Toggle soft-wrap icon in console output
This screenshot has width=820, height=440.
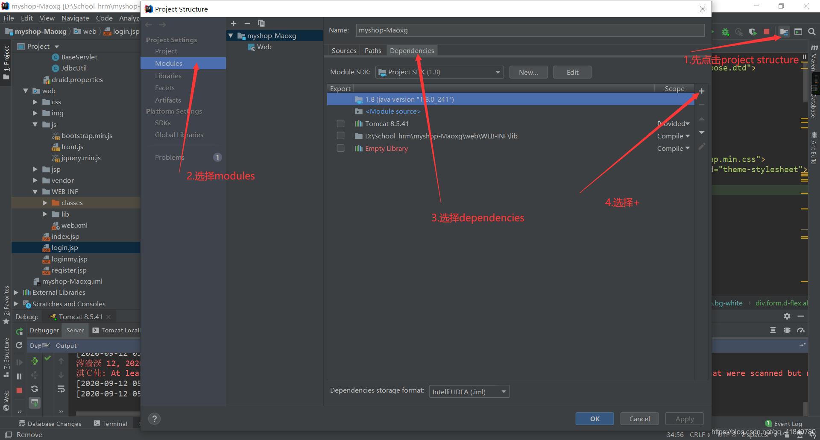click(x=61, y=389)
